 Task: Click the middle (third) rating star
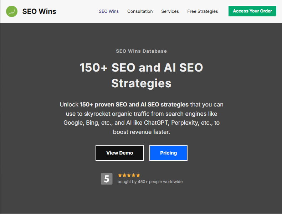(129, 175)
